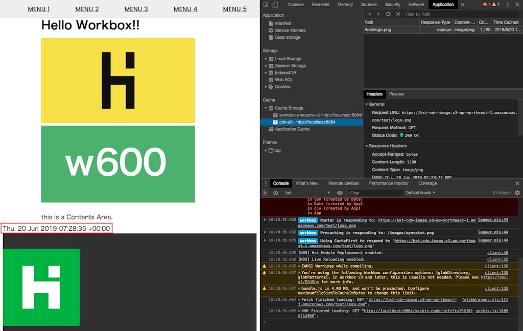Click the MENU 5 link on the page
523x331 pixels.
[x=235, y=9]
